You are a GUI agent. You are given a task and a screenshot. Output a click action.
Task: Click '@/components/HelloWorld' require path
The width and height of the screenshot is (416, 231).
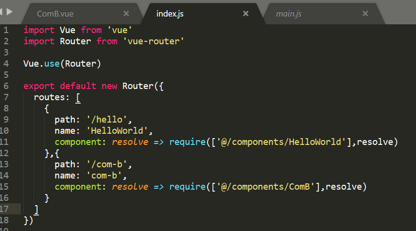click(281, 142)
